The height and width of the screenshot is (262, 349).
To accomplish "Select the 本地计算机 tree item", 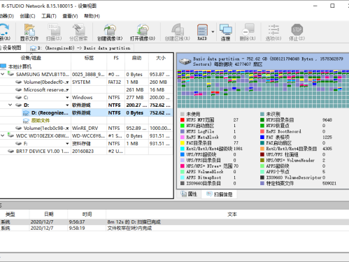I will point(20,66).
